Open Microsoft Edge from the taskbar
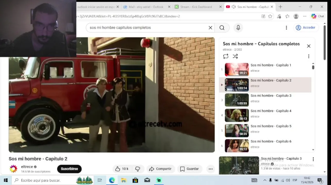Screen dimensions: 331x185 point(112,180)
